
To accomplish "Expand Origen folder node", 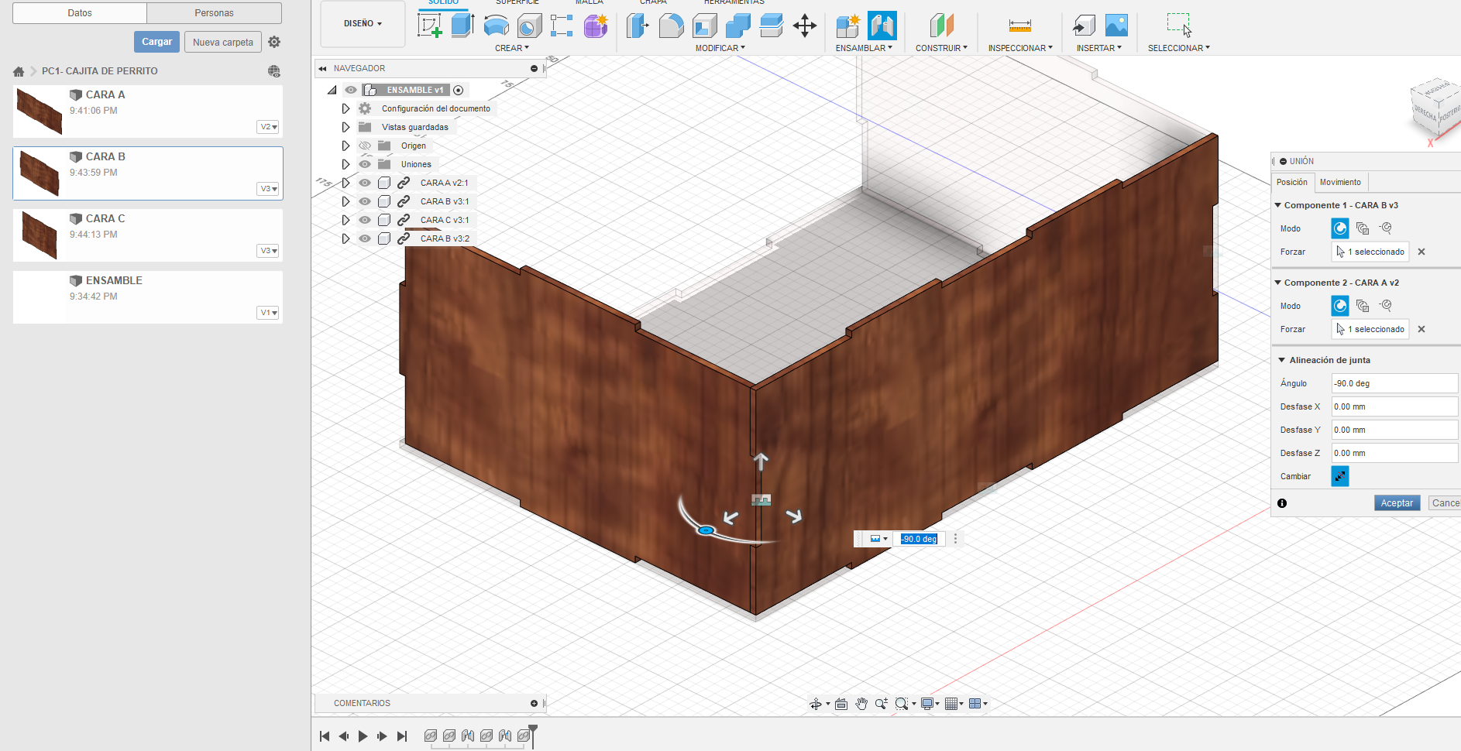I will pyautogui.click(x=345, y=146).
